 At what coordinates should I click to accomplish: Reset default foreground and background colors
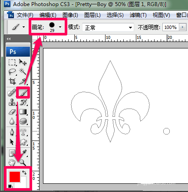[x=10, y=186]
